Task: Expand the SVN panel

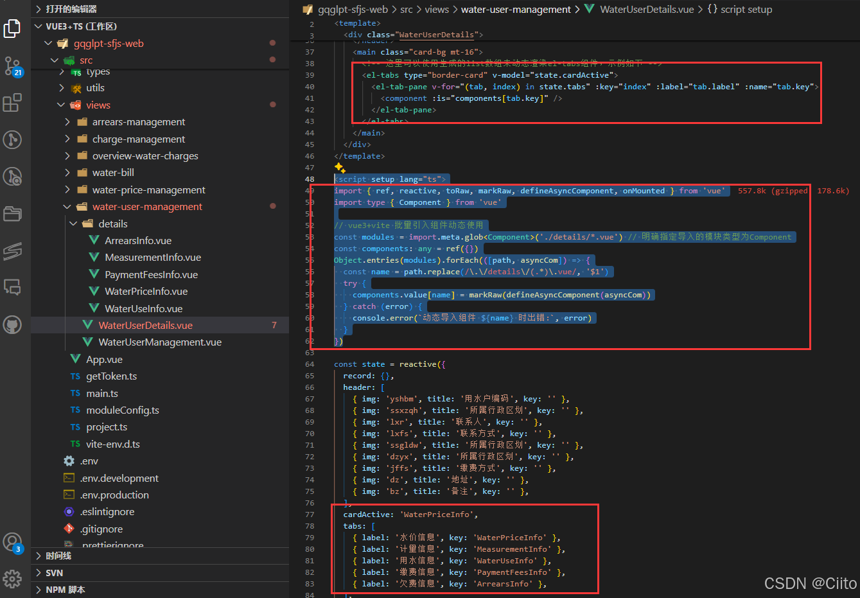Action: pyautogui.click(x=39, y=573)
